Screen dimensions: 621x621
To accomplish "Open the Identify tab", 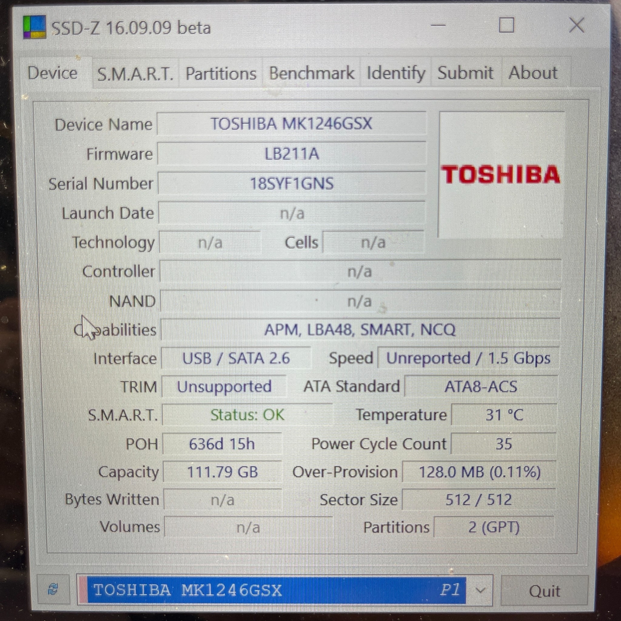I will click(x=395, y=73).
